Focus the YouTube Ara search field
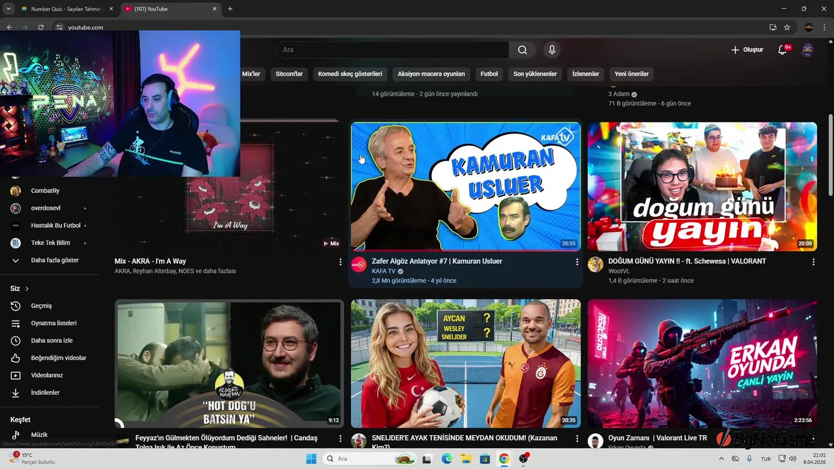Viewport: 834px width, 469px height. [x=393, y=50]
